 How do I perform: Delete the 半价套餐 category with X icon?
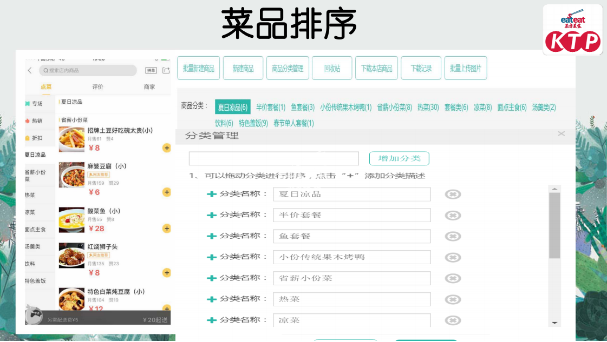[x=453, y=215]
